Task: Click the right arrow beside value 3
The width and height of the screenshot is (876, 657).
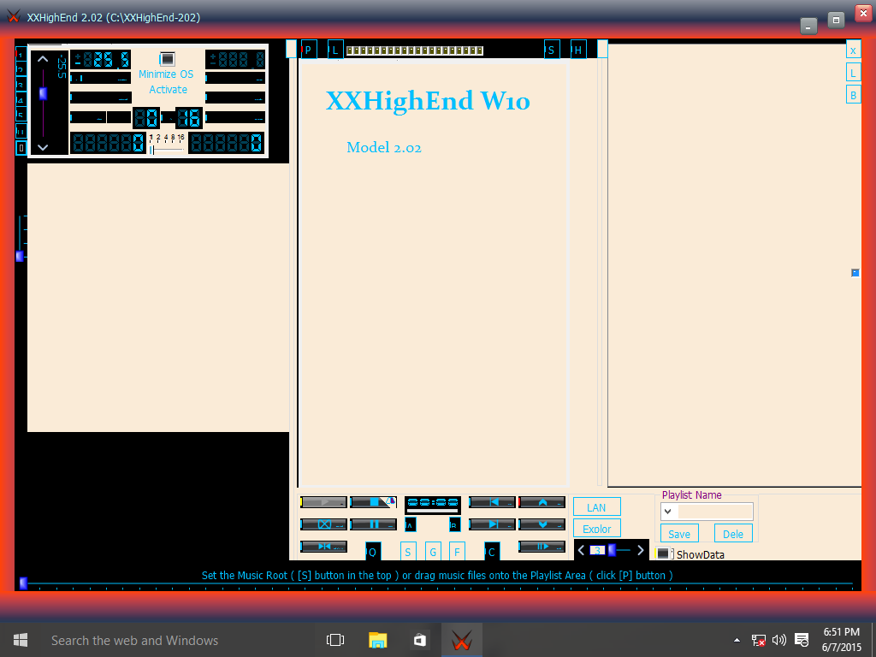Action: (640, 550)
